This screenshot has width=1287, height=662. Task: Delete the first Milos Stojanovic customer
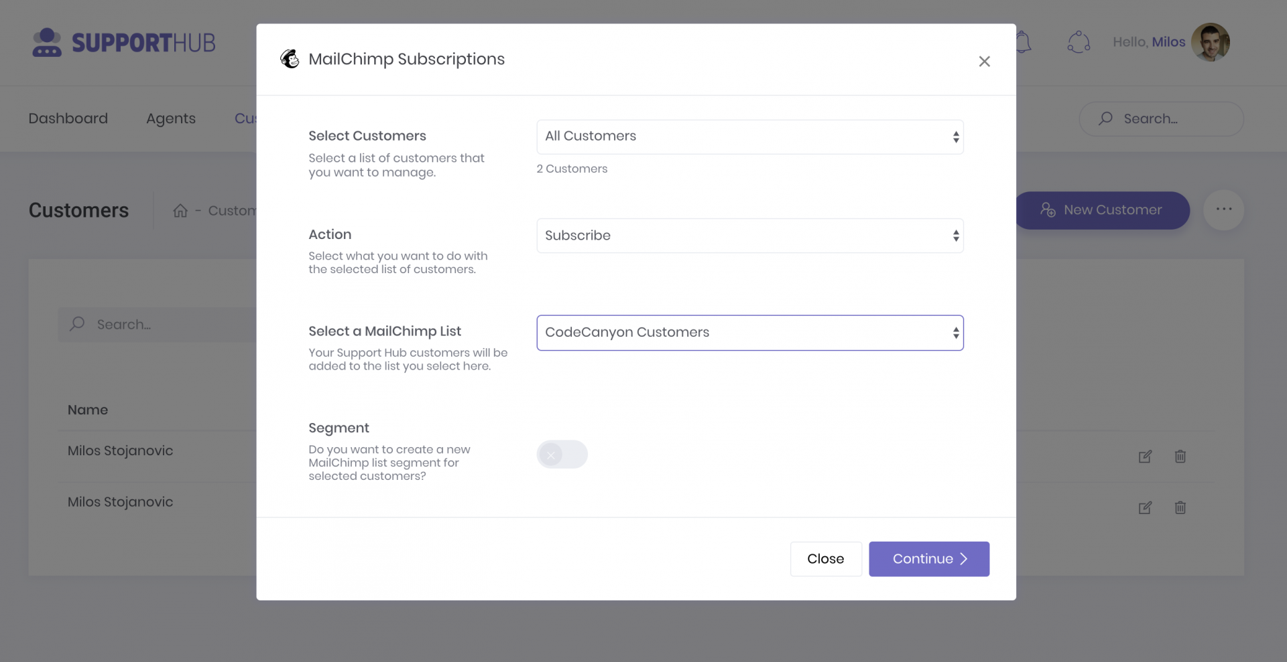pos(1180,457)
